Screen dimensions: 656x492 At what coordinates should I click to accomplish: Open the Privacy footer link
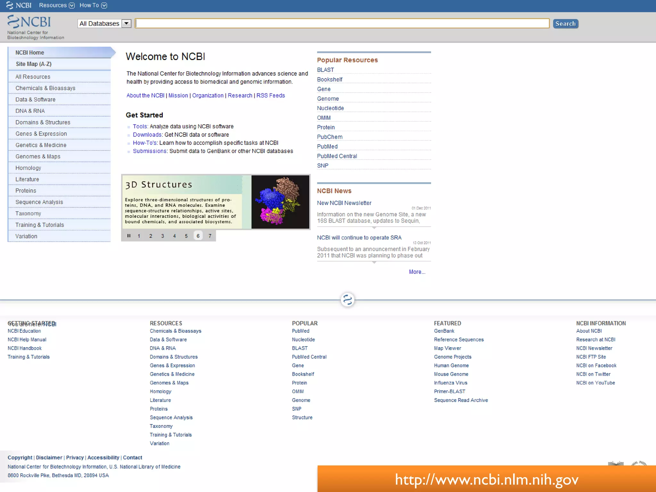75,458
